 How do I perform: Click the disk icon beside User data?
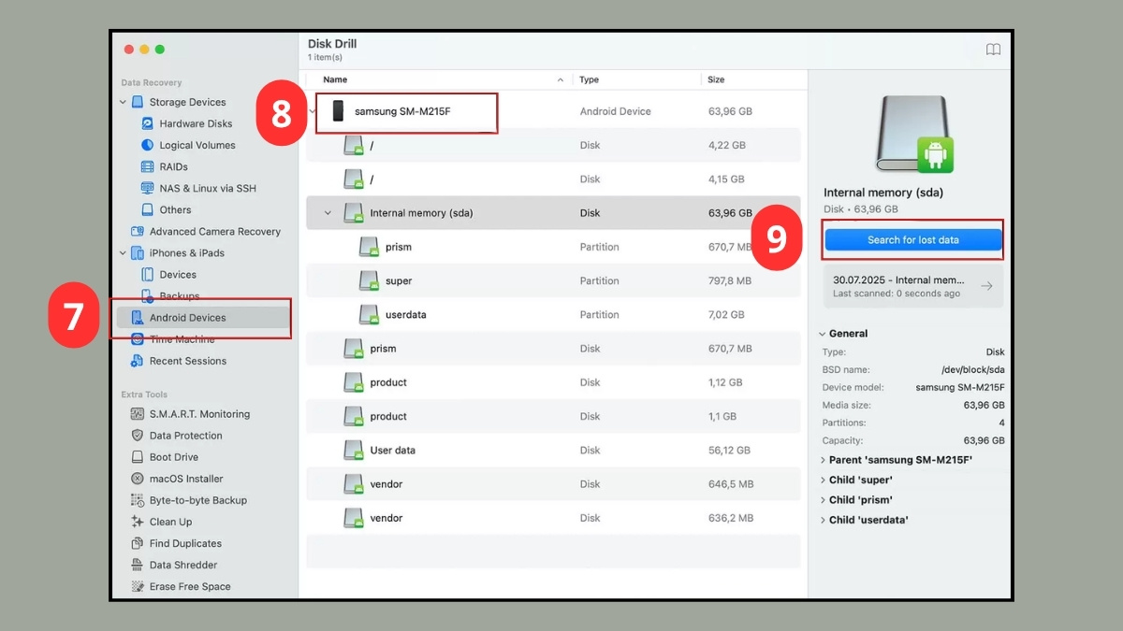(353, 451)
